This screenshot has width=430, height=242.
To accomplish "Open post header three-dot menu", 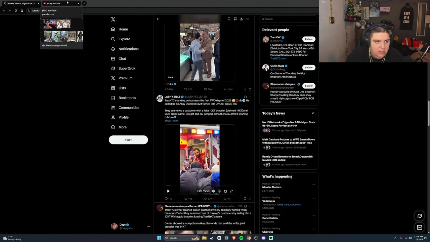I will click(248, 19).
